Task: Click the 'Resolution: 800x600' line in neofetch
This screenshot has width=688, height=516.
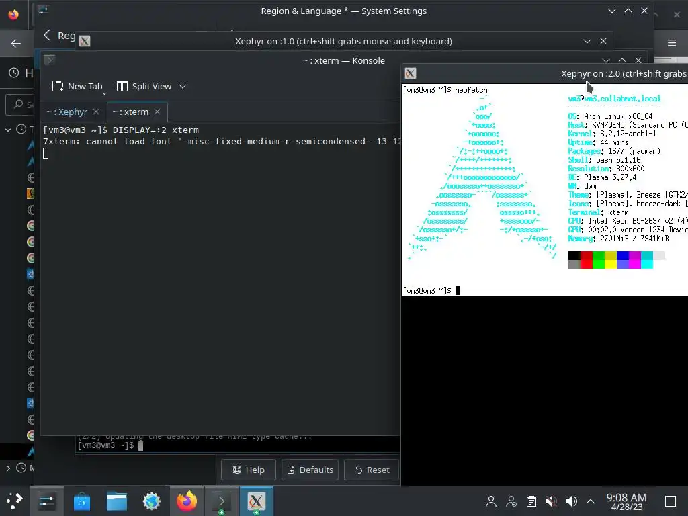Action: (607, 169)
